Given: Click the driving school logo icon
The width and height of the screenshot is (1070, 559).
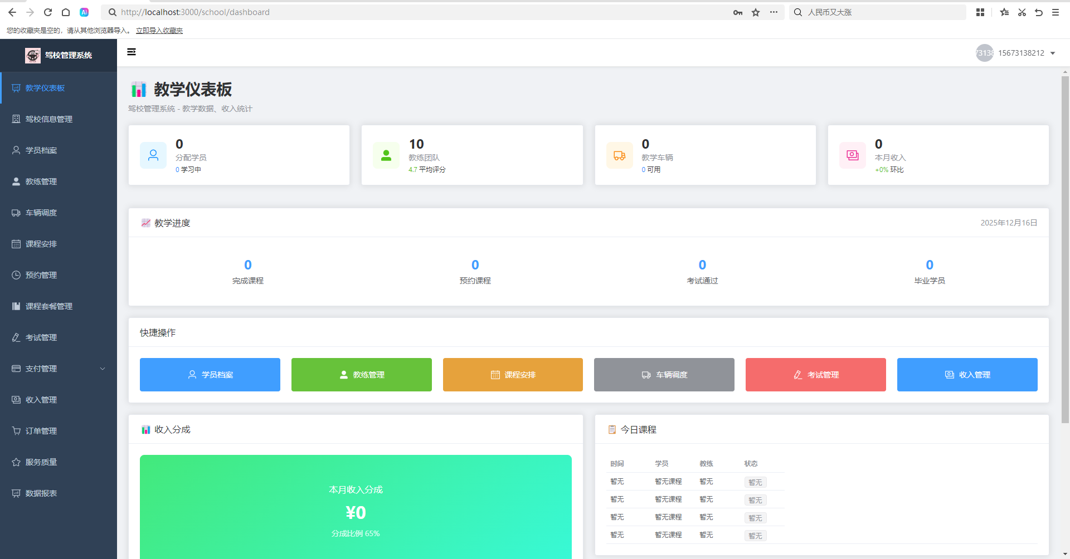Looking at the screenshot, I should coord(33,55).
